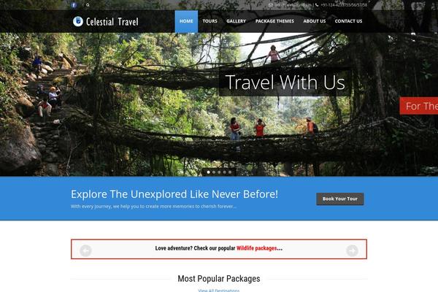Click the previous arrow in the announcement banner

85,250
